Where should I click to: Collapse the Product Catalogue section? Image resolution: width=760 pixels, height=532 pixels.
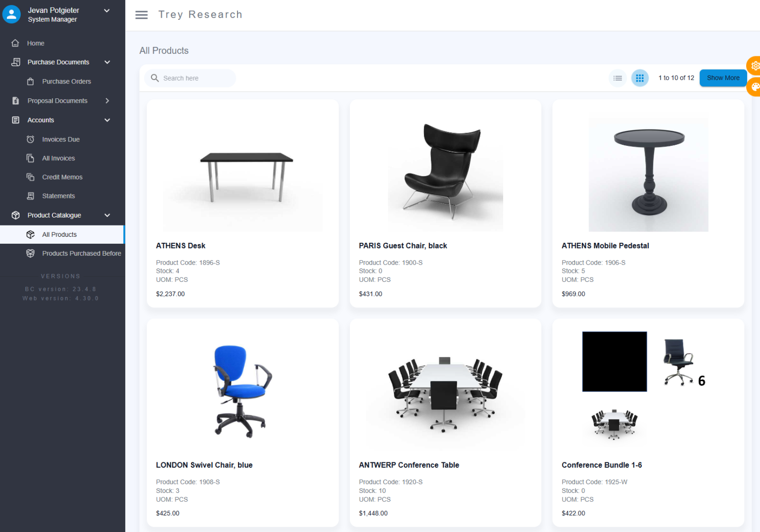point(107,215)
